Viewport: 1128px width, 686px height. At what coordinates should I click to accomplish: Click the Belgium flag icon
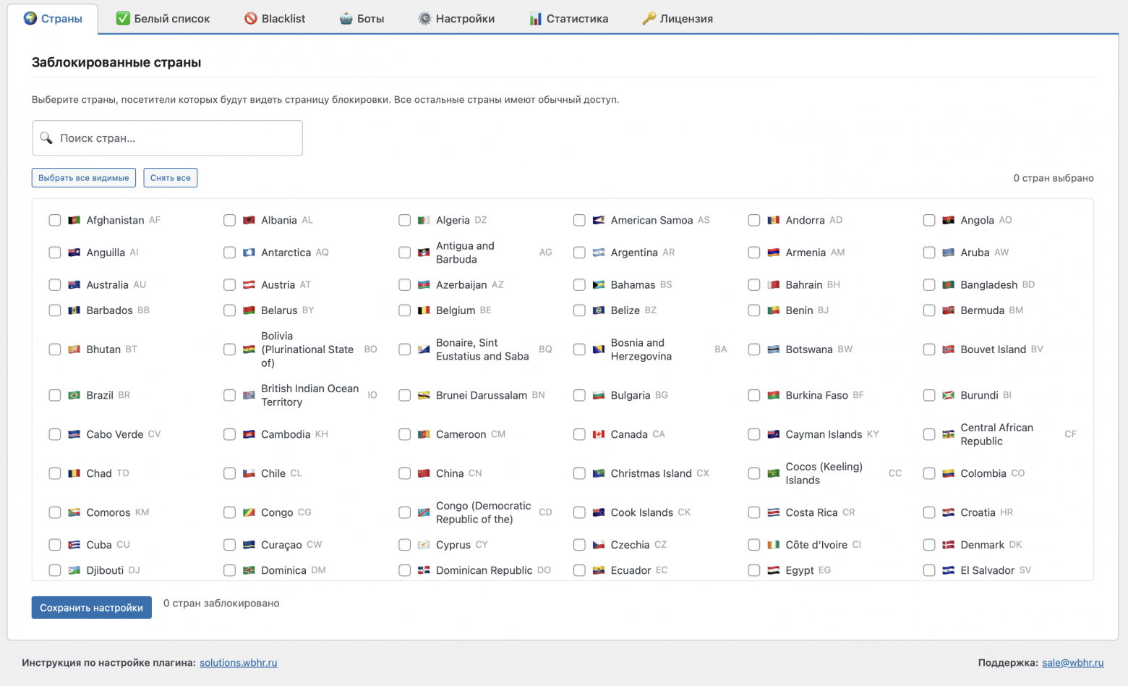[x=424, y=310]
